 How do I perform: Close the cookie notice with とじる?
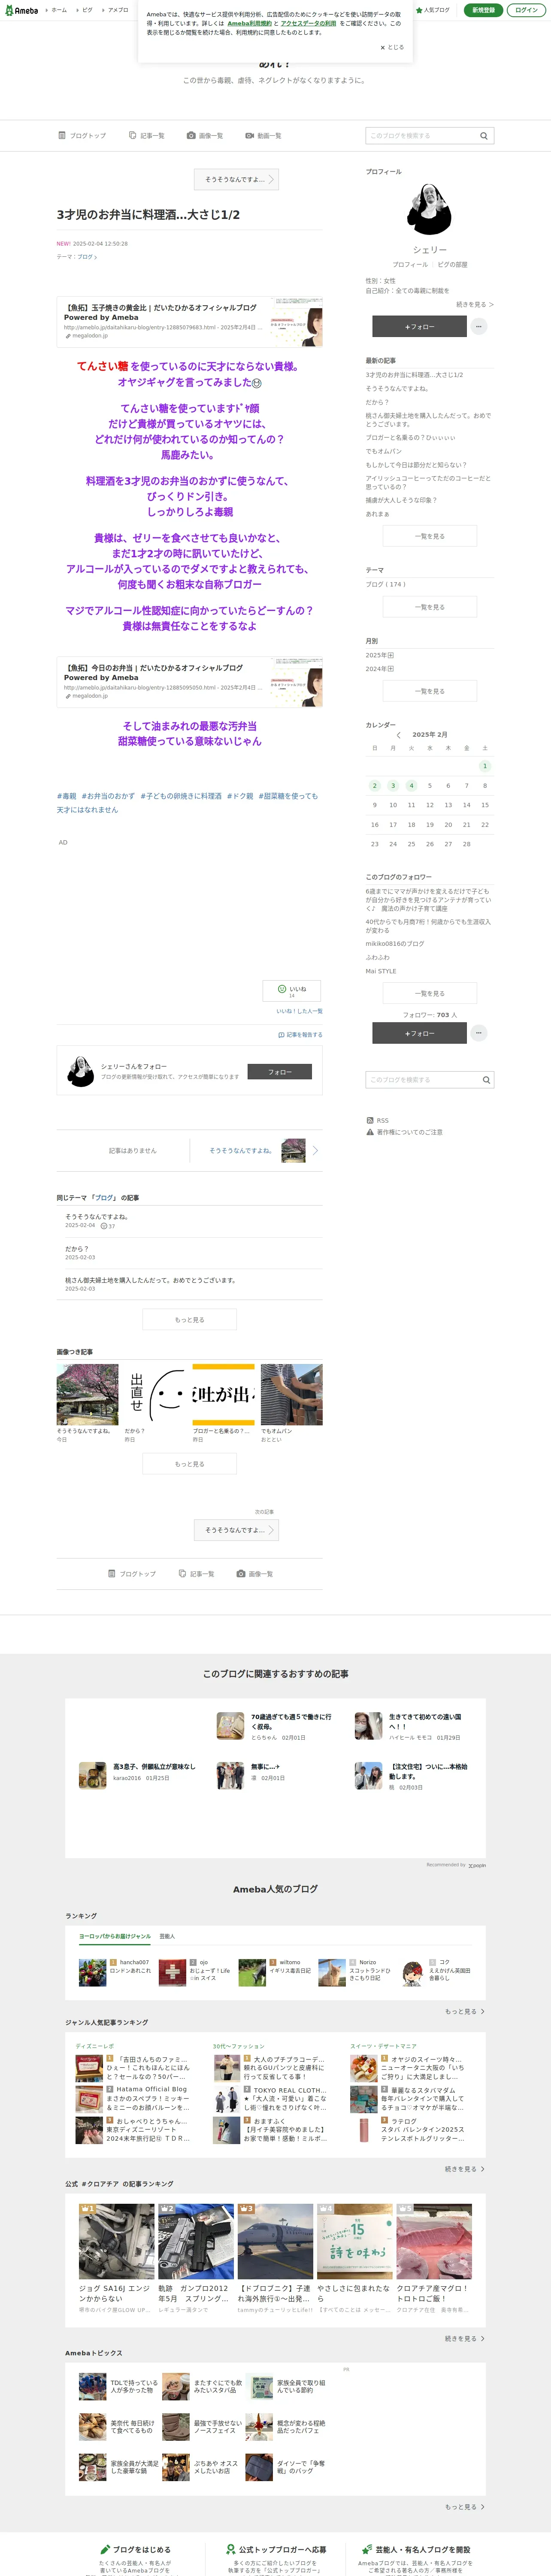click(x=392, y=47)
